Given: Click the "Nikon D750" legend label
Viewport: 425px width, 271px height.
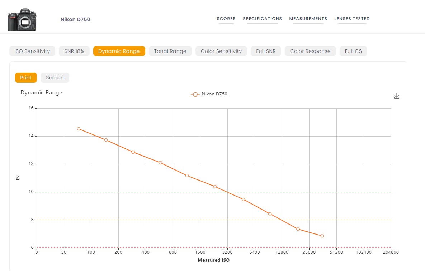Looking at the screenshot, I should (x=214, y=94).
